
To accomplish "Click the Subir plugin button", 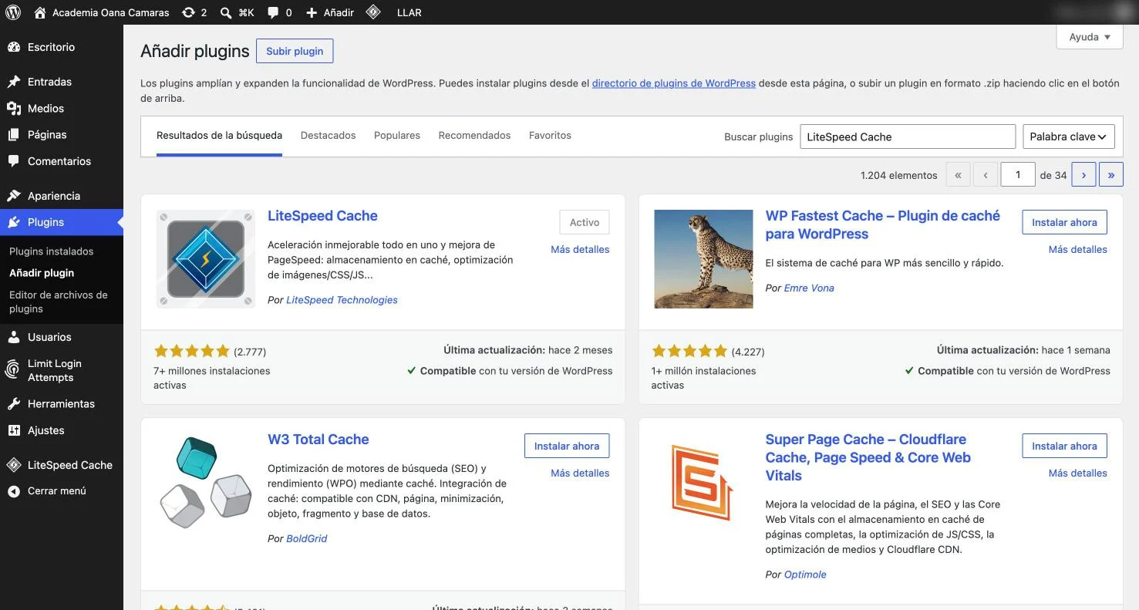I will [x=295, y=51].
